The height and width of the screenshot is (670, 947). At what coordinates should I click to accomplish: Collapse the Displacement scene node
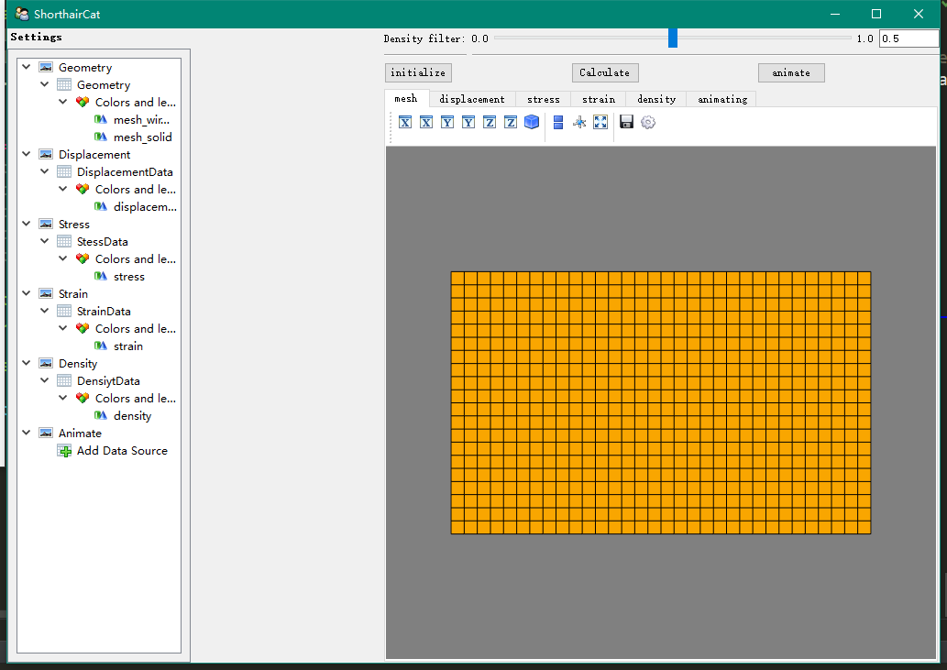[26, 154]
